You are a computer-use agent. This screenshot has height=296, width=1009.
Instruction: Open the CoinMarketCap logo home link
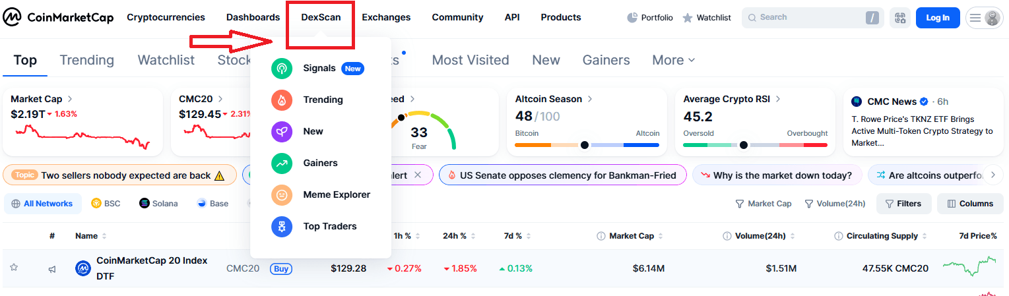point(58,18)
